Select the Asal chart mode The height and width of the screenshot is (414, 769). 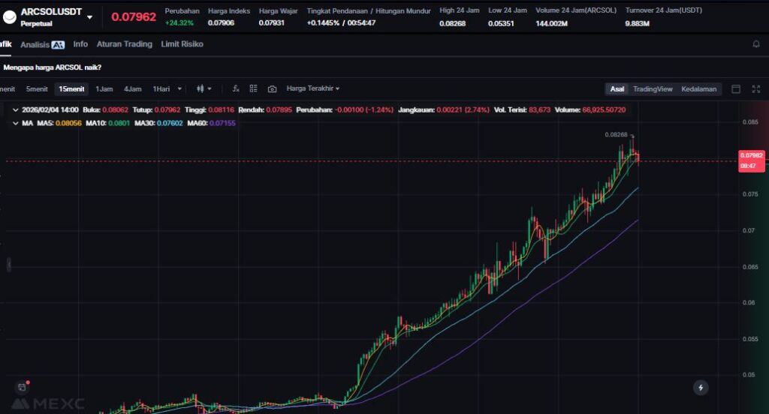(617, 88)
